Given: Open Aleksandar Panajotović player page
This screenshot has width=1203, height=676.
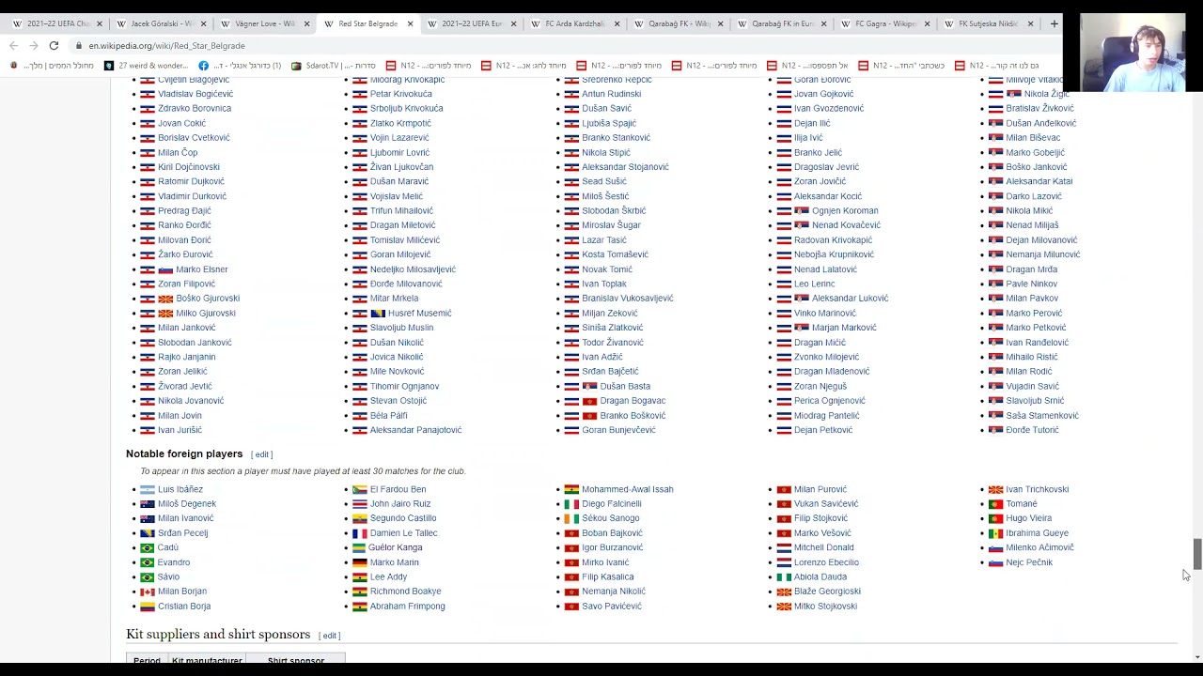Looking at the screenshot, I should (x=415, y=430).
